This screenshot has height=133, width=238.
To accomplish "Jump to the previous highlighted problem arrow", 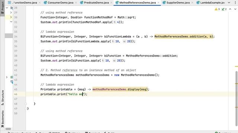I will click(230, 9).
